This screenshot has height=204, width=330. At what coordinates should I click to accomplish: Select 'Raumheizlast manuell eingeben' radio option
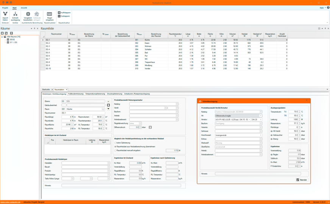(115, 150)
